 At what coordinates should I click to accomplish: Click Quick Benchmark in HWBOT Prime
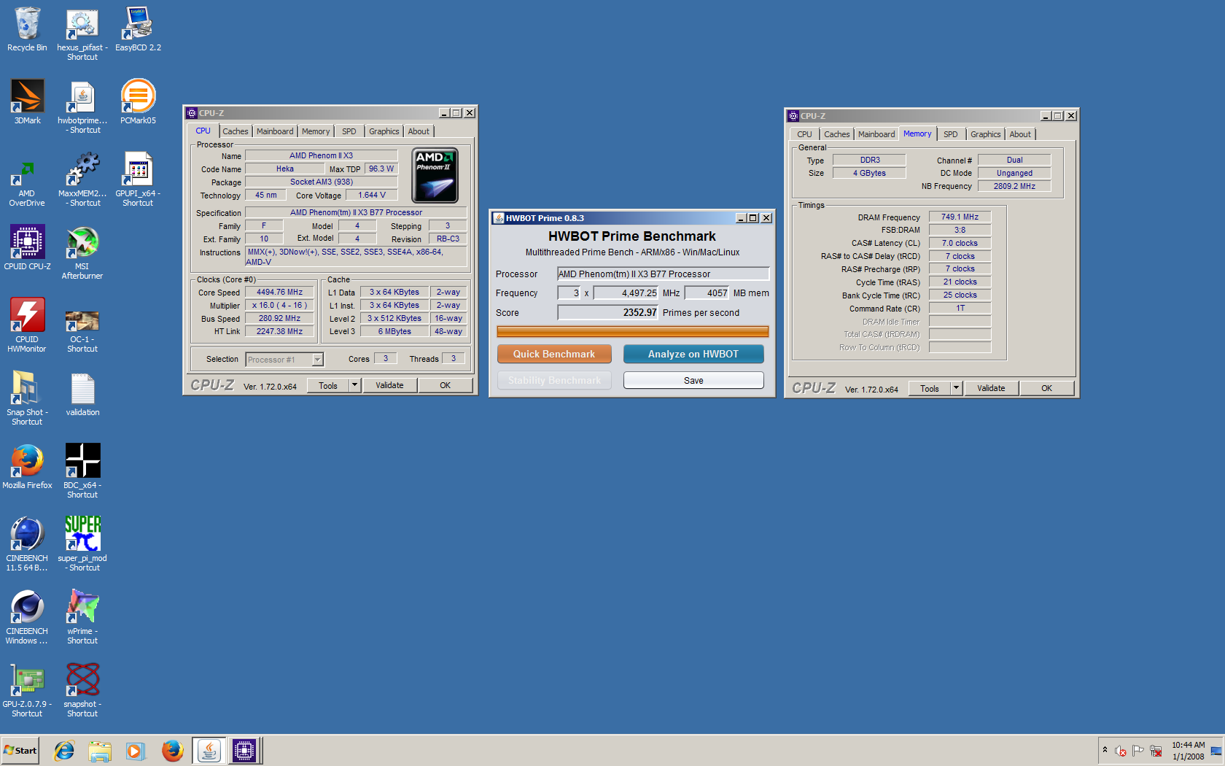click(x=554, y=354)
